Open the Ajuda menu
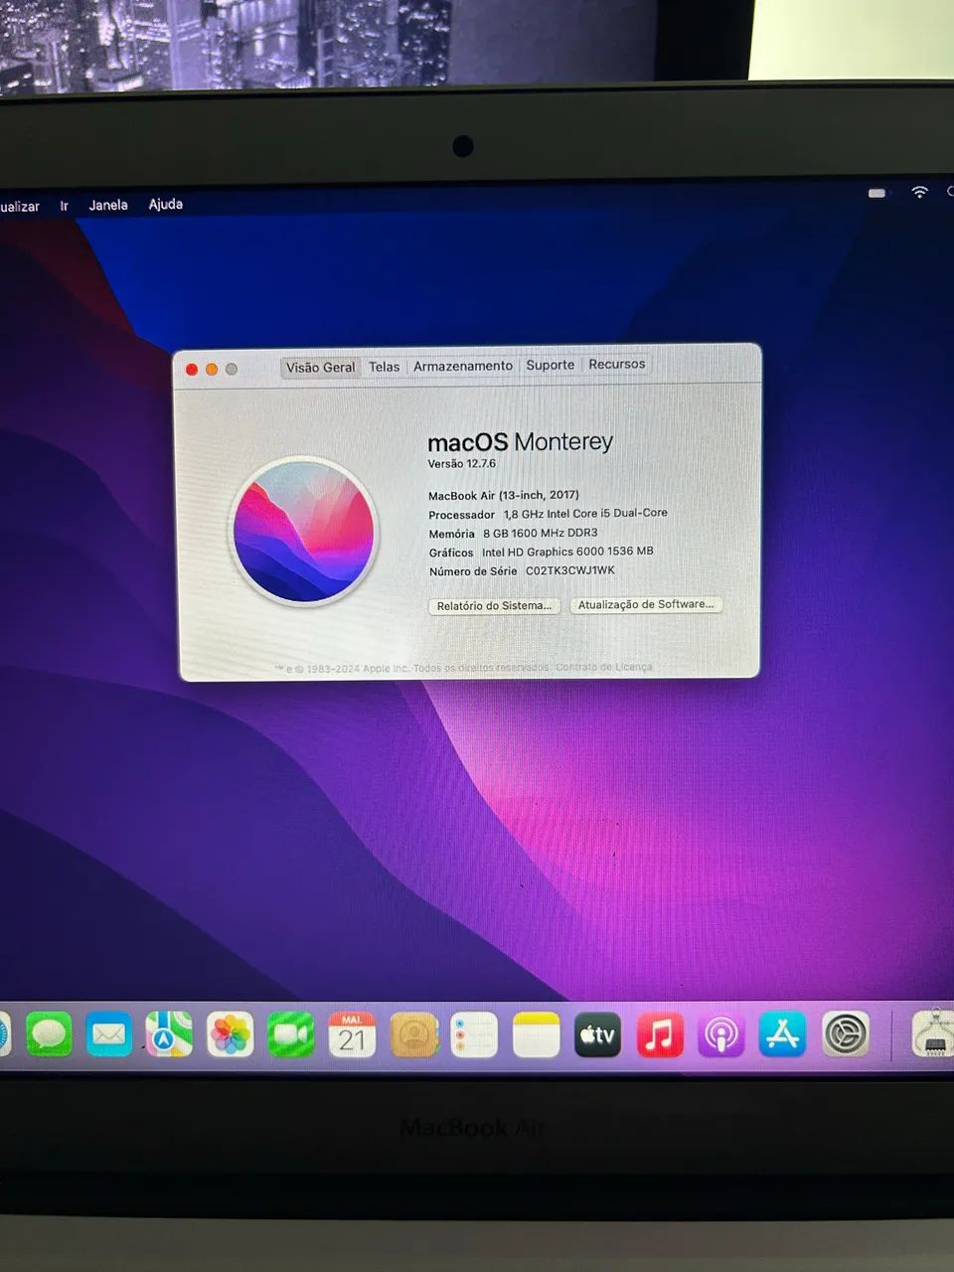The height and width of the screenshot is (1272, 954). tap(166, 204)
